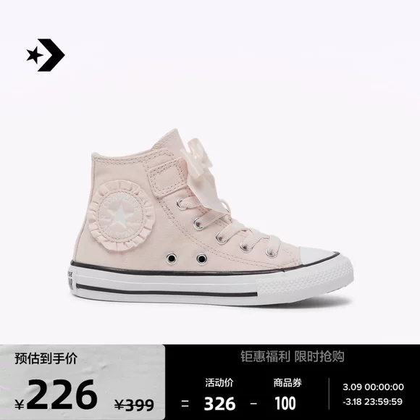Click the Converse star chevron logo
Screen dimensions: 420x420
46,55
